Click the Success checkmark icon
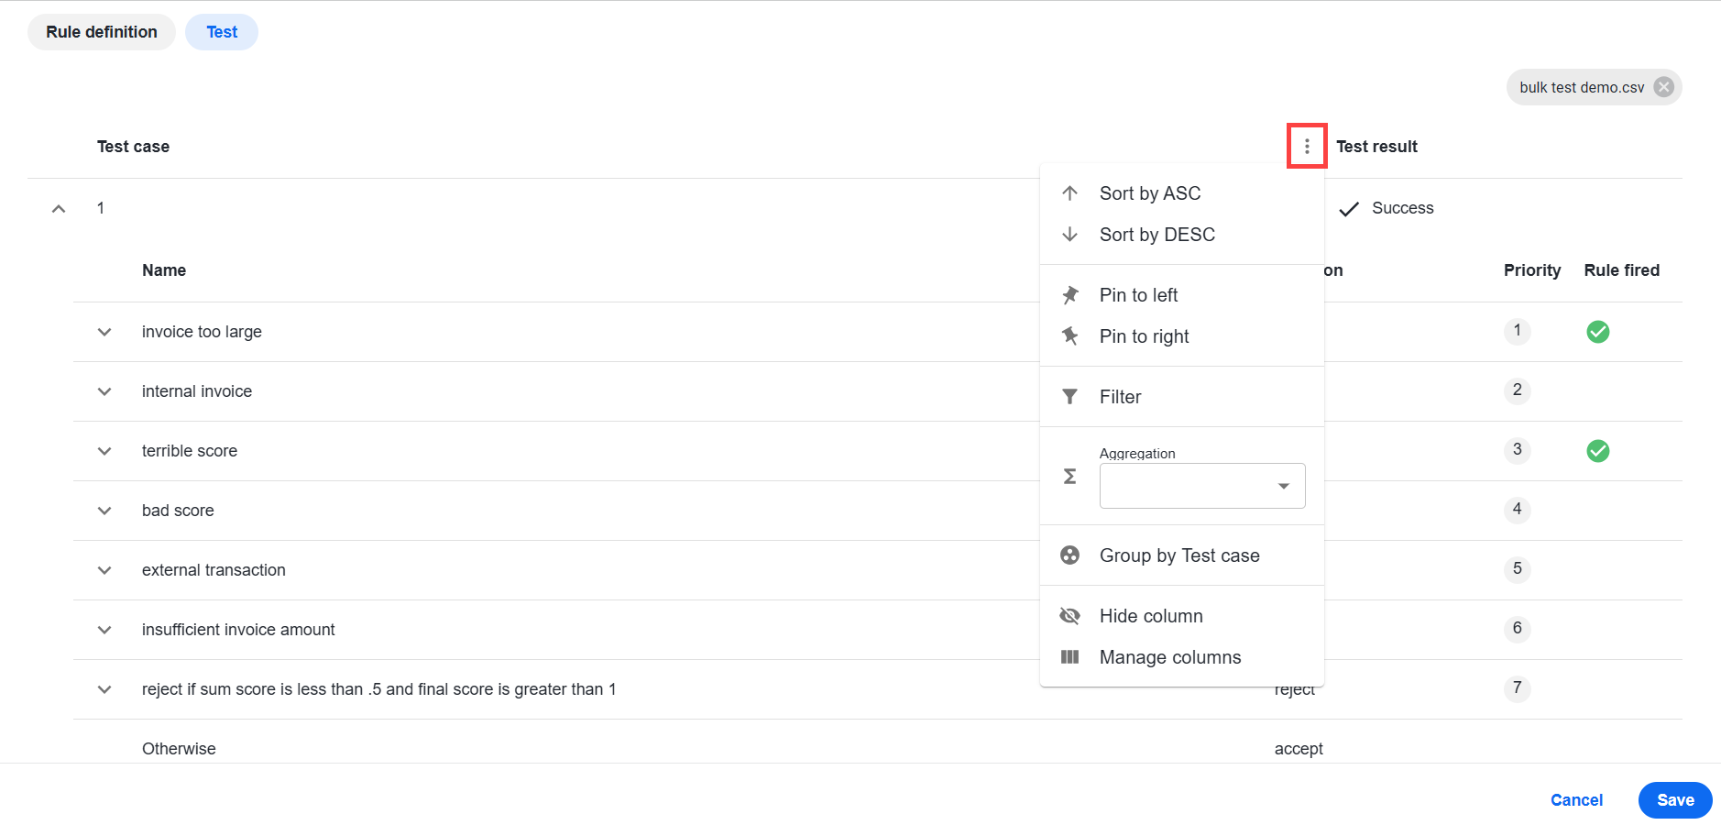Viewport: 1721px width, 836px height. 1349,209
